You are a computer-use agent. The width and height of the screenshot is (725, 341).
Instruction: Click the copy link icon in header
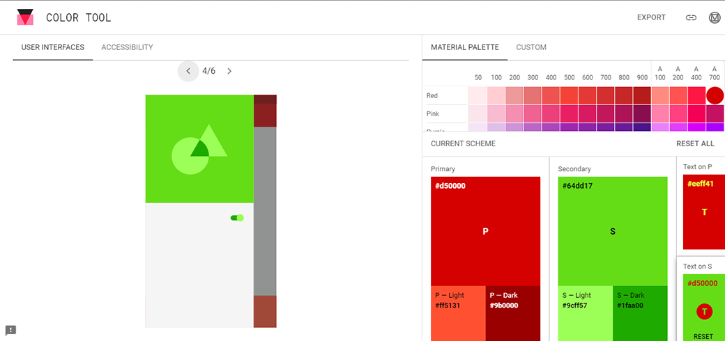click(x=691, y=17)
